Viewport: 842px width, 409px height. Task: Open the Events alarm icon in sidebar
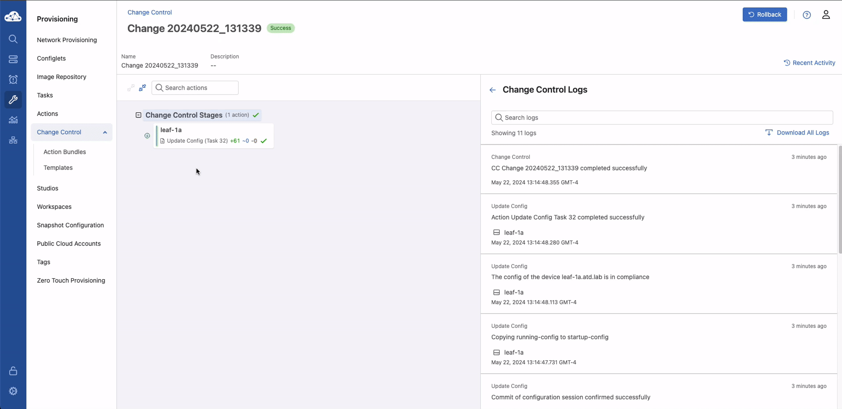click(13, 79)
